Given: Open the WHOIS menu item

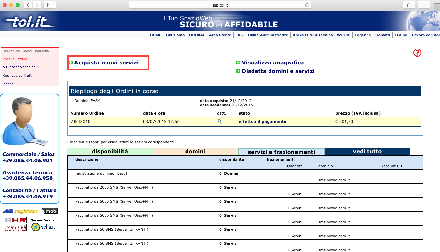Looking at the screenshot, I should click(343, 35).
